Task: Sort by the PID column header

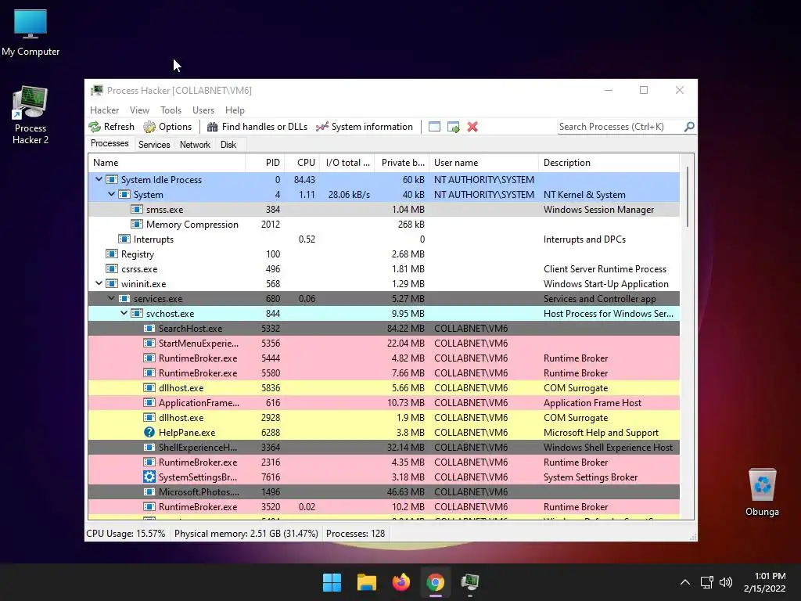Action: [x=264, y=163]
